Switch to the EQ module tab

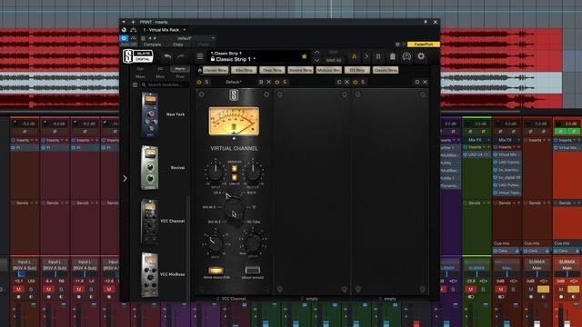pyautogui.click(x=160, y=69)
